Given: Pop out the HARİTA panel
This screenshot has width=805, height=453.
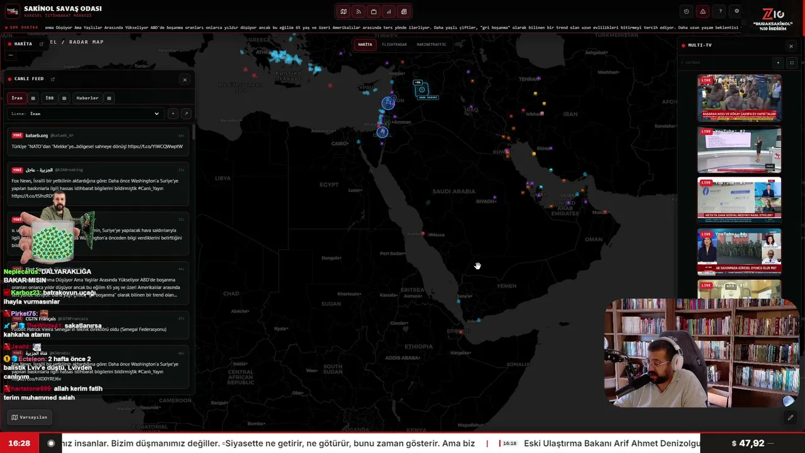Looking at the screenshot, I should point(42,44).
